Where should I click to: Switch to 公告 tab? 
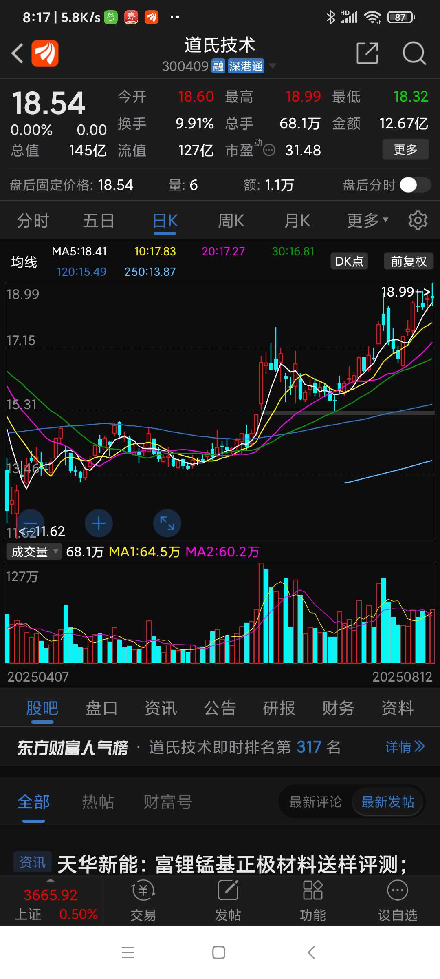[x=220, y=708]
